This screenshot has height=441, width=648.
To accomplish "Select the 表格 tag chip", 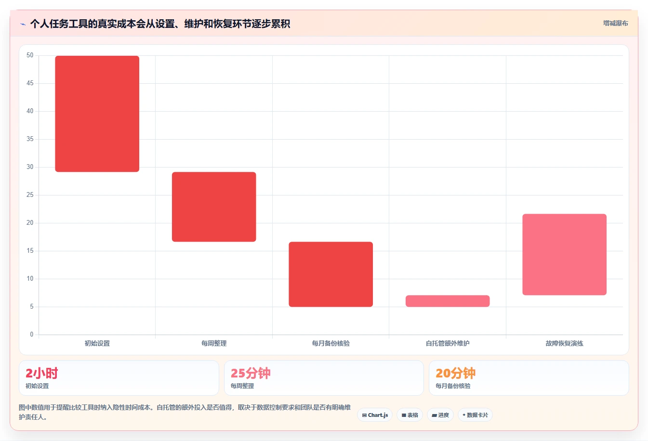I will [x=410, y=415].
